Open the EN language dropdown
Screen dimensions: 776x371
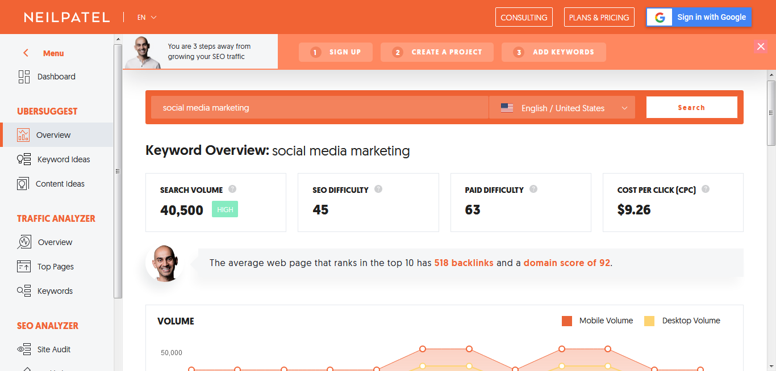147,18
